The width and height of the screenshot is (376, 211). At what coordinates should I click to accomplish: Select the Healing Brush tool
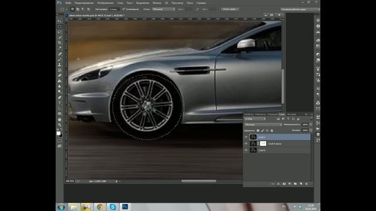(59, 54)
